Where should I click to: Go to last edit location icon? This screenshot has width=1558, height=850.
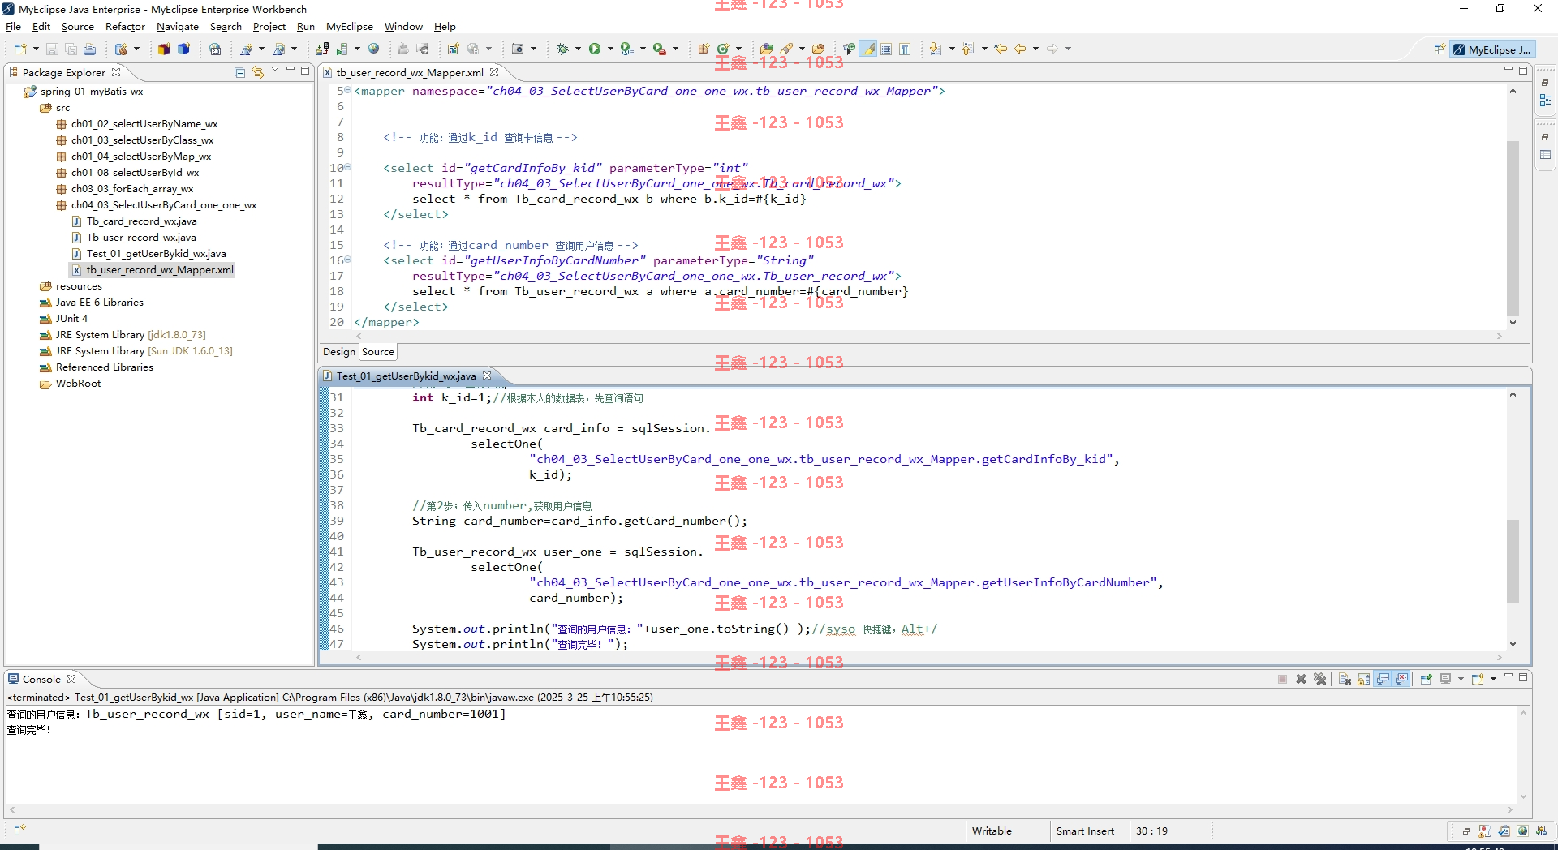coord(1001,49)
